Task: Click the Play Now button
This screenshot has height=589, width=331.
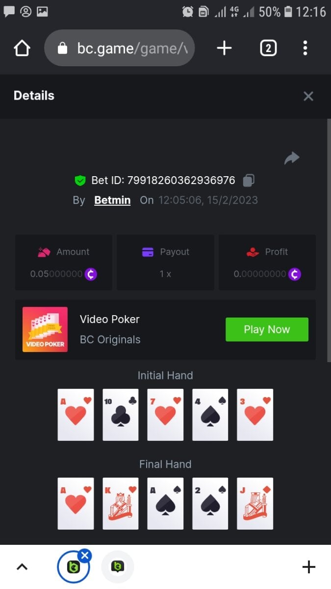Action: 267,329
